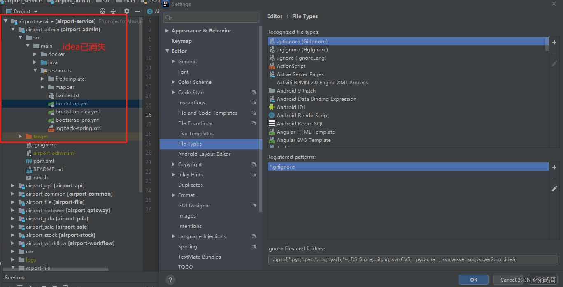
Task: Select Android Room SQL file type
Action: 300,124
